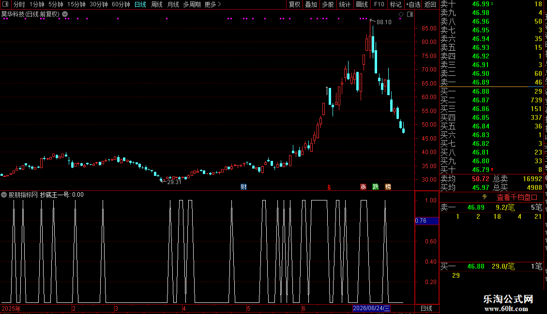Add stock with +自选 button

[413, 4]
